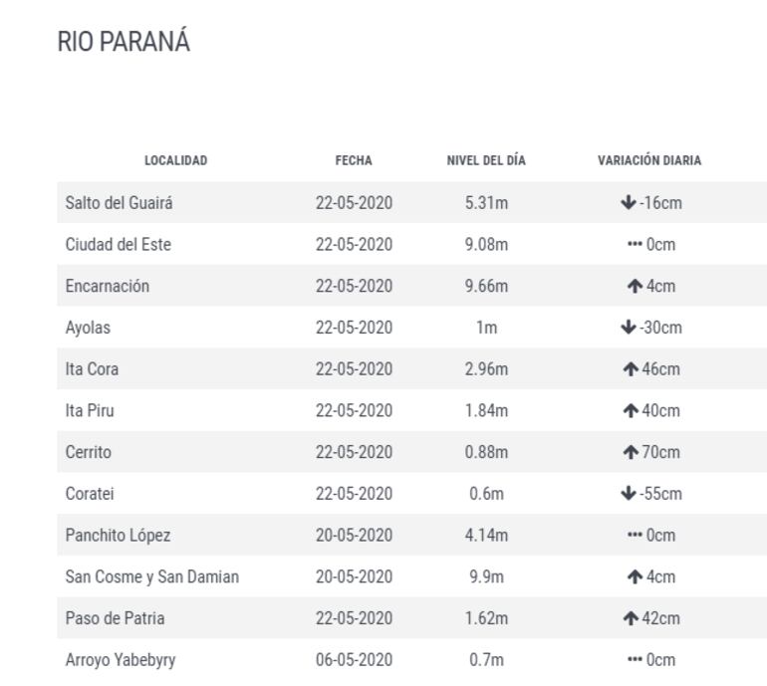Click the Arroyo Yabebyry locality name
The image size is (767, 686).
(121, 660)
